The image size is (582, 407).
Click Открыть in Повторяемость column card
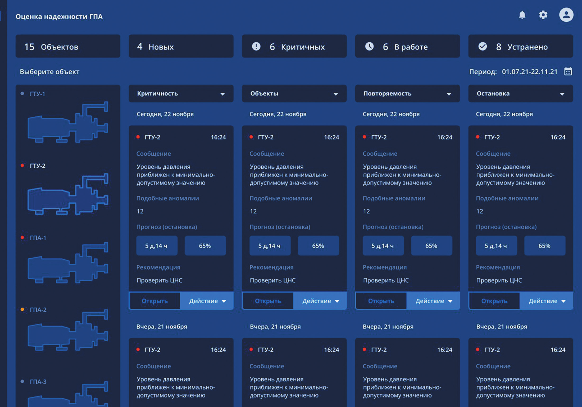(381, 301)
